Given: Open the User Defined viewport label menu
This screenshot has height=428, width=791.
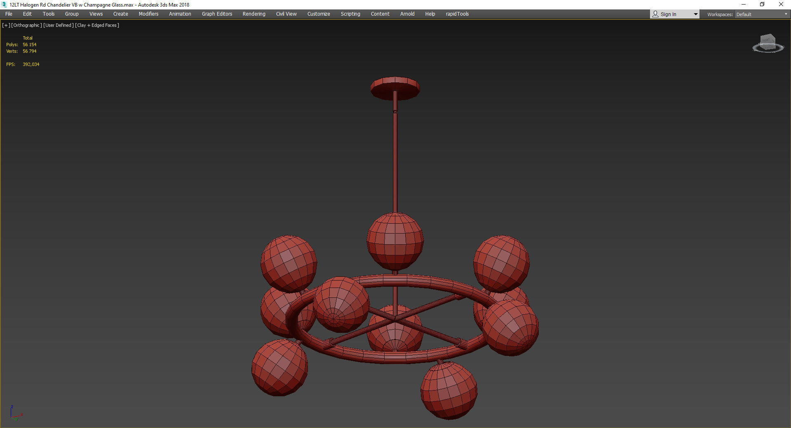Looking at the screenshot, I should [x=59, y=25].
